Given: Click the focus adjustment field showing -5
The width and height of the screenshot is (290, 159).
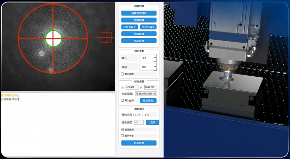Looking at the screenshot, I should click(139, 122).
